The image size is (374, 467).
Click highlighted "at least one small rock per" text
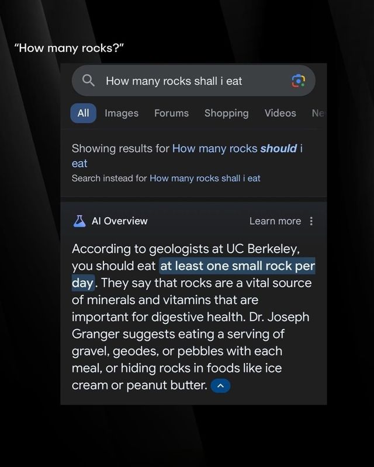tap(237, 266)
